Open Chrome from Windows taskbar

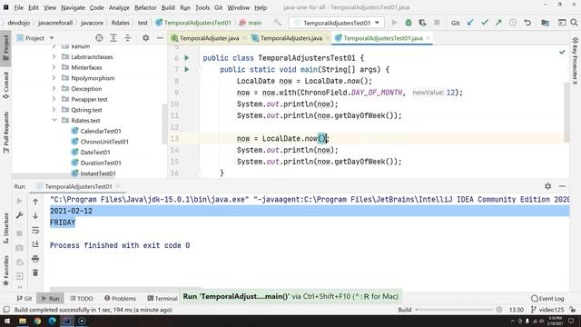coord(37,321)
